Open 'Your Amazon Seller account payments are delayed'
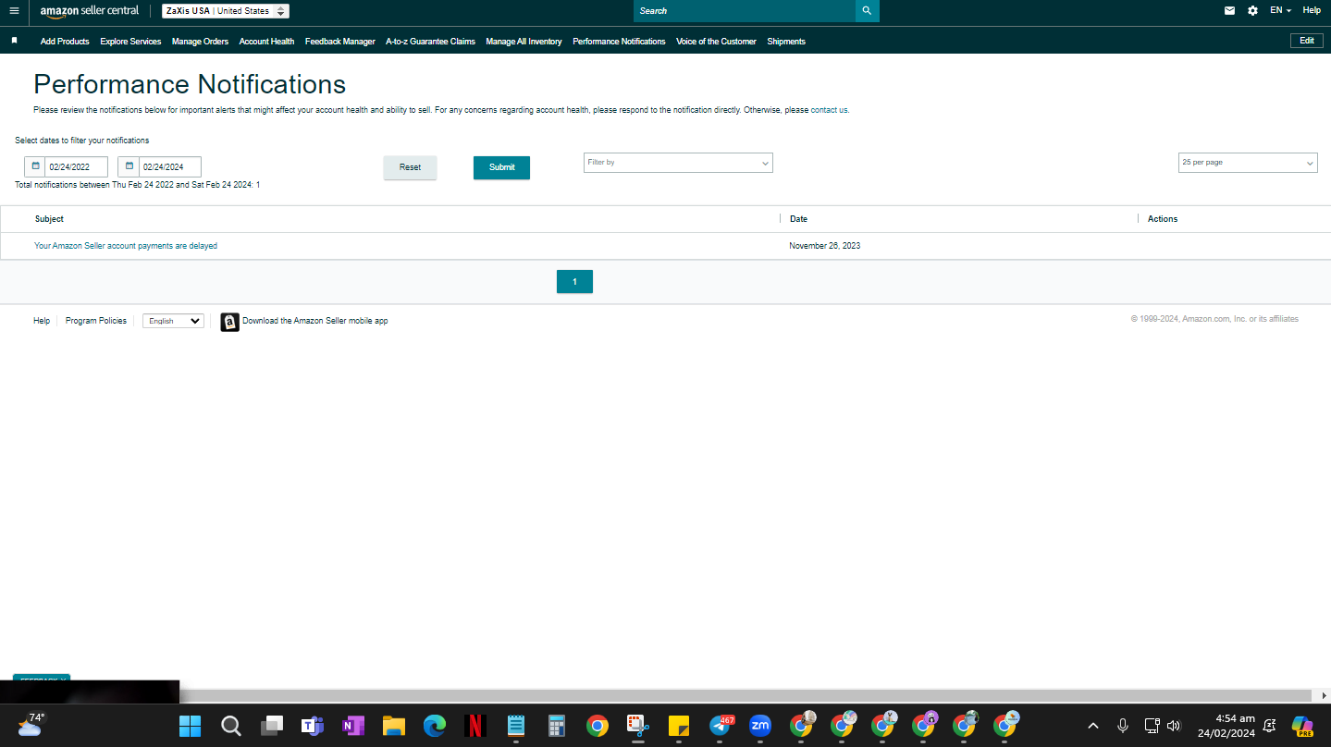 click(x=126, y=246)
